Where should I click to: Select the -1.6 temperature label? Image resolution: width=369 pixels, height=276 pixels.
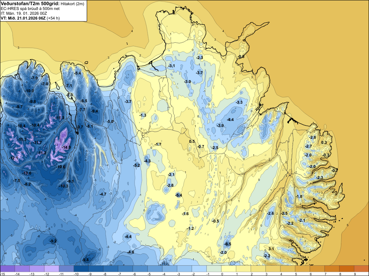(185, 214)
